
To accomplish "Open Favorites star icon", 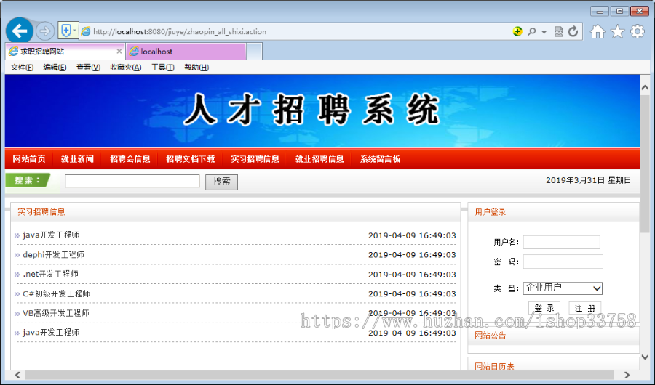I will [617, 31].
